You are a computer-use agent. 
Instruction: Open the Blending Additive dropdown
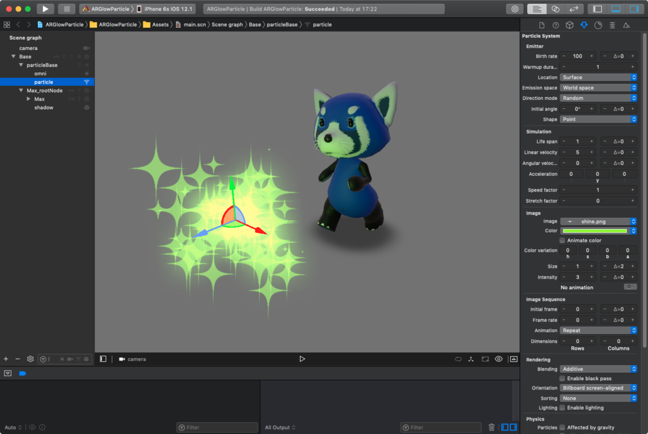[598, 369]
